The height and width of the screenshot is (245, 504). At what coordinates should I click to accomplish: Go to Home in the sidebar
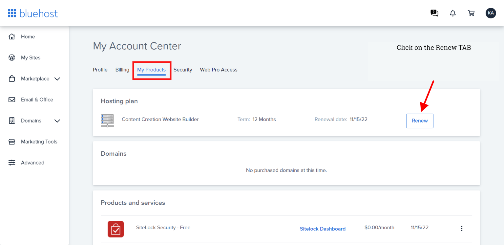[28, 36]
